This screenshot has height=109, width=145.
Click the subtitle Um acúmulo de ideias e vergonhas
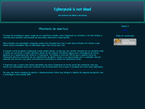click(x=73, y=15)
